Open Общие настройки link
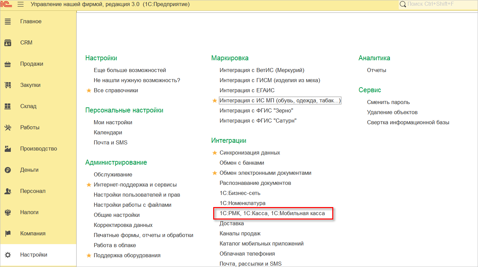The height and width of the screenshot is (267, 478). 117,215
